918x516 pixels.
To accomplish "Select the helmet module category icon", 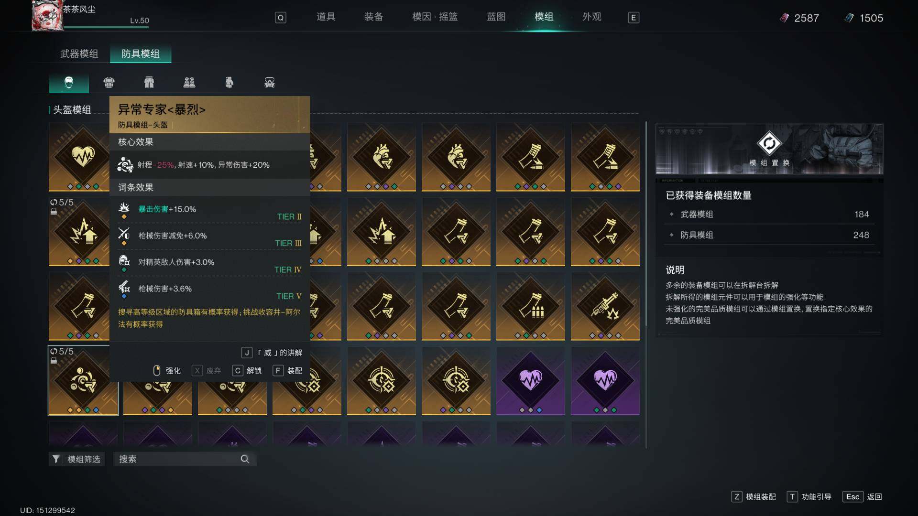I will pyautogui.click(x=68, y=82).
